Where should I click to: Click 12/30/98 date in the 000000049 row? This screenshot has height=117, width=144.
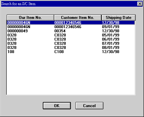[x=110, y=31]
